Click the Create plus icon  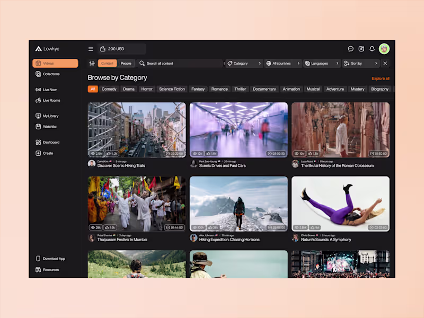pos(38,153)
